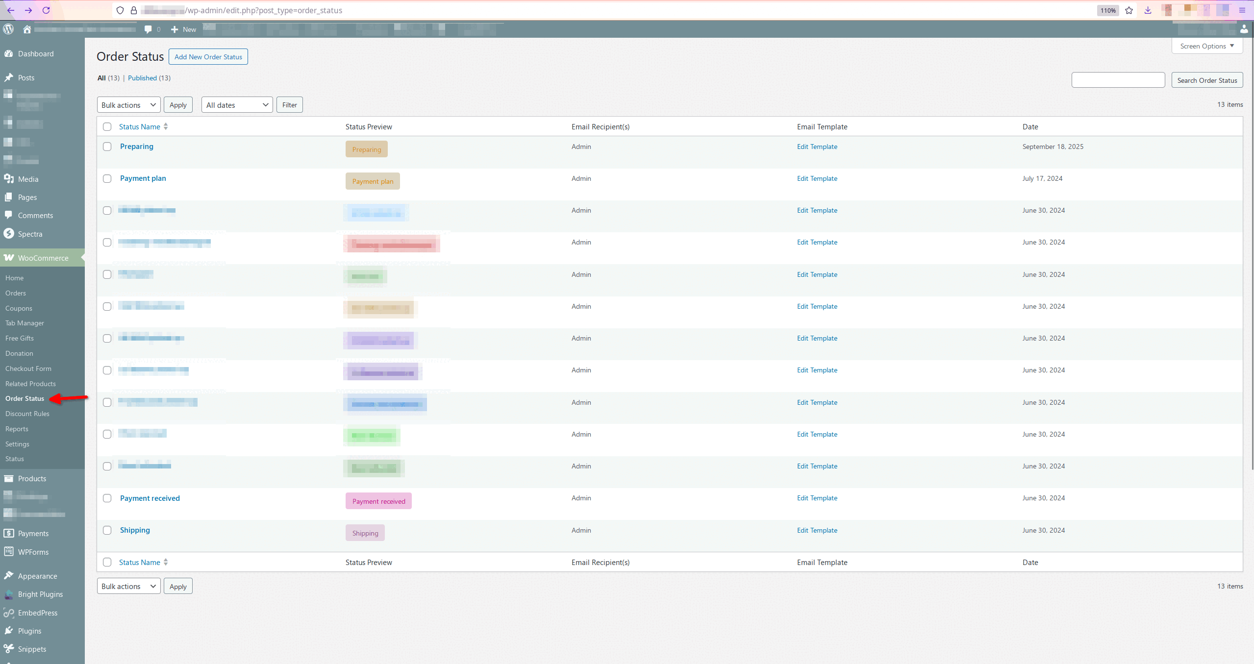Image resolution: width=1254 pixels, height=664 pixels.
Task: Click the Payment received pink preview badge
Action: [x=378, y=501]
